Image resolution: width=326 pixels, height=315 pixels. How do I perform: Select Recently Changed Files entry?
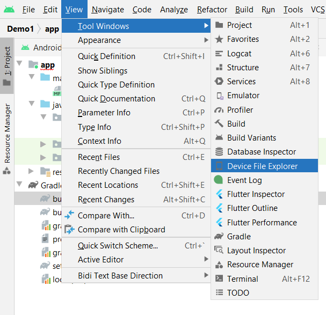136,171
